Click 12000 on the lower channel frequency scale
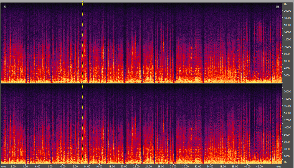The width and height of the screenshot is (294, 168). tap(287, 120)
